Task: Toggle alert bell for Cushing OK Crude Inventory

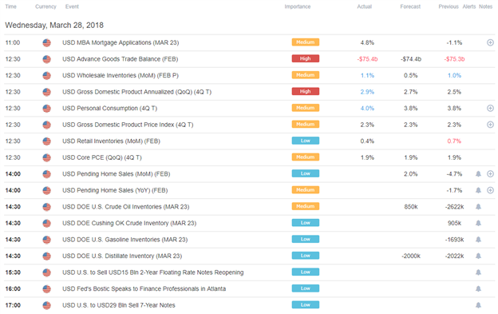Action: [478, 223]
